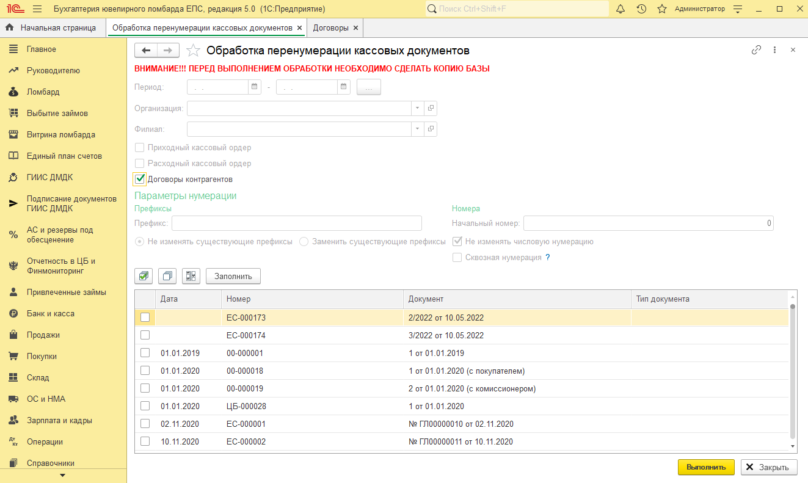Viewport: 808px width, 483px height.
Task: Uncheck Договоры контрагентов checkbox
Action: [x=140, y=179]
